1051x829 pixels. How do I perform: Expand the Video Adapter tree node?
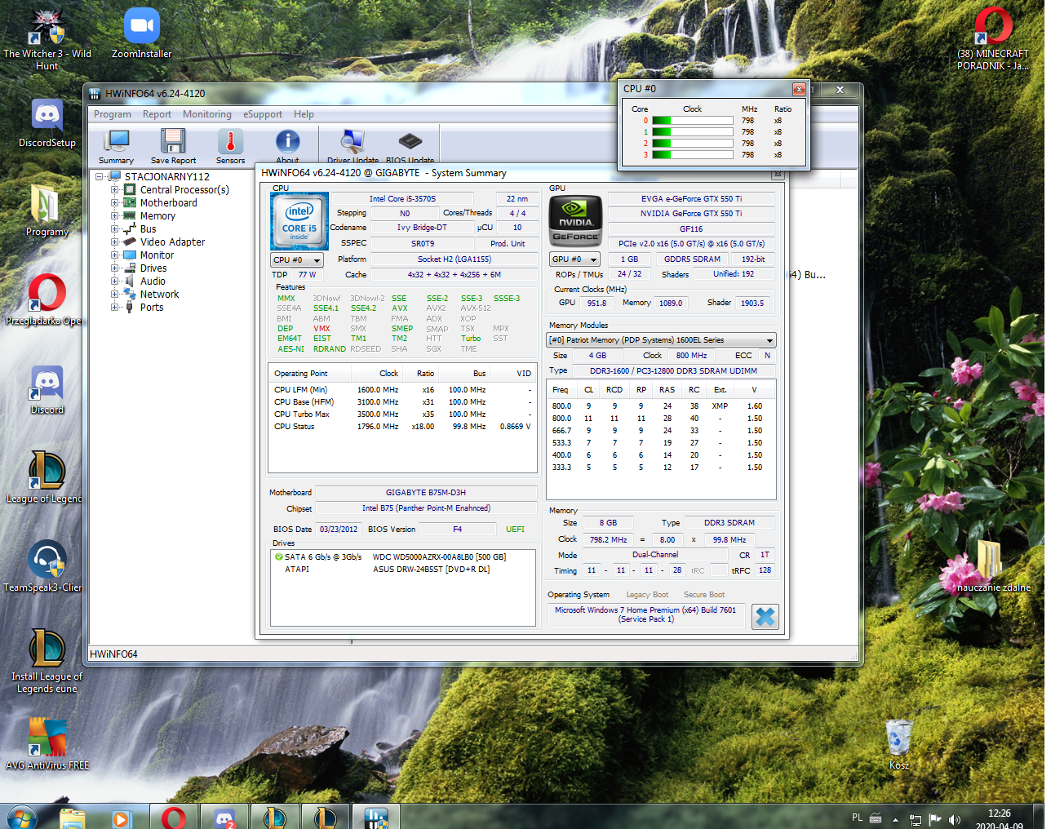pos(115,242)
